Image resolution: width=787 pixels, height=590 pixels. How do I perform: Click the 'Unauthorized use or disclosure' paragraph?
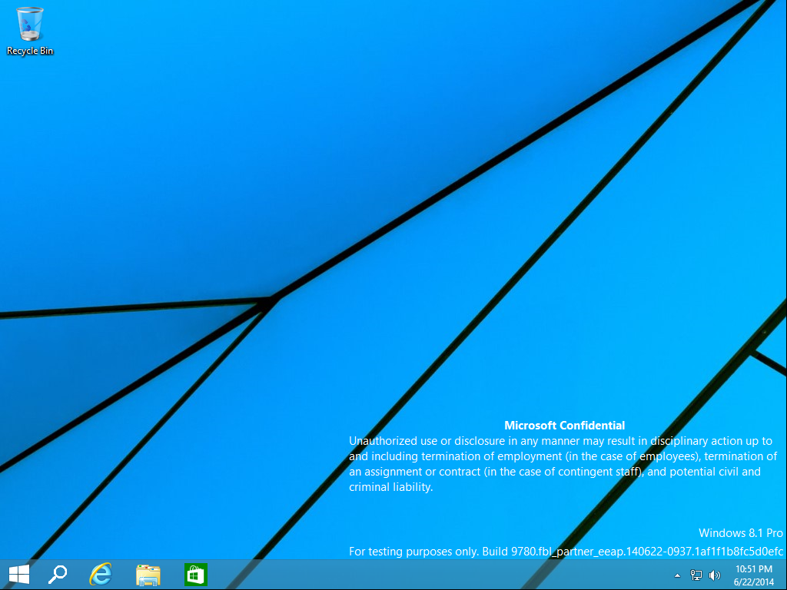(x=561, y=464)
